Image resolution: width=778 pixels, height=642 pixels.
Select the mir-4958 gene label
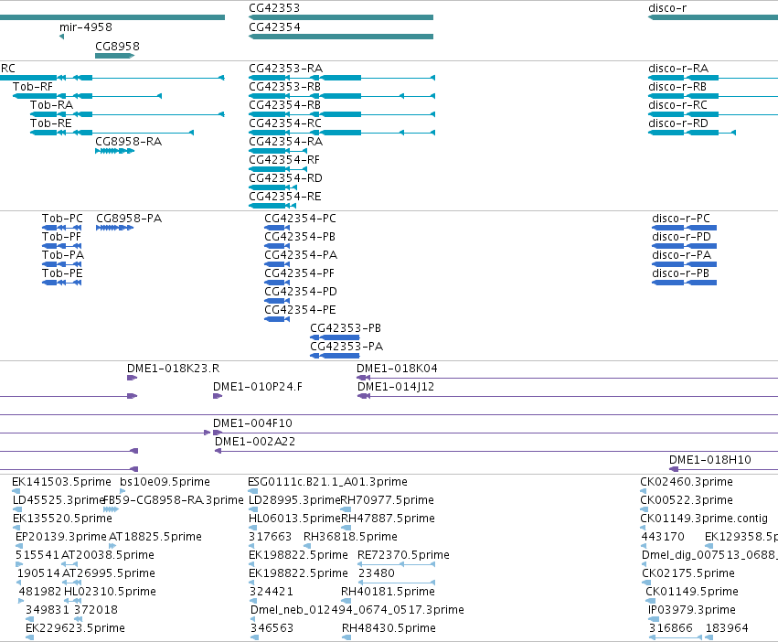click(85, 27)
